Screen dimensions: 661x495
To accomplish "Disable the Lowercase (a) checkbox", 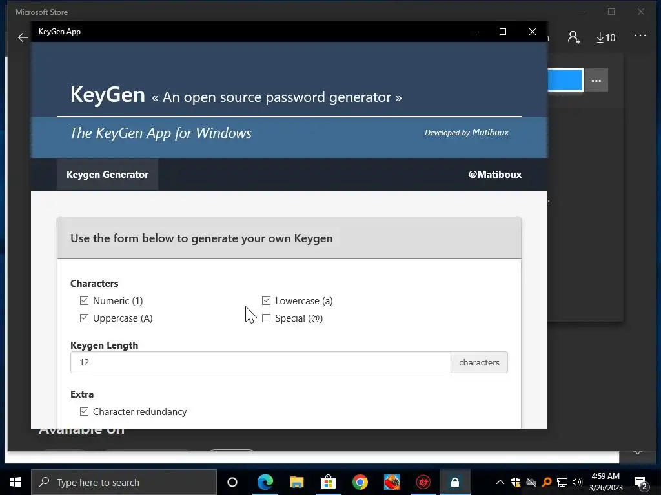I will 266,300.
